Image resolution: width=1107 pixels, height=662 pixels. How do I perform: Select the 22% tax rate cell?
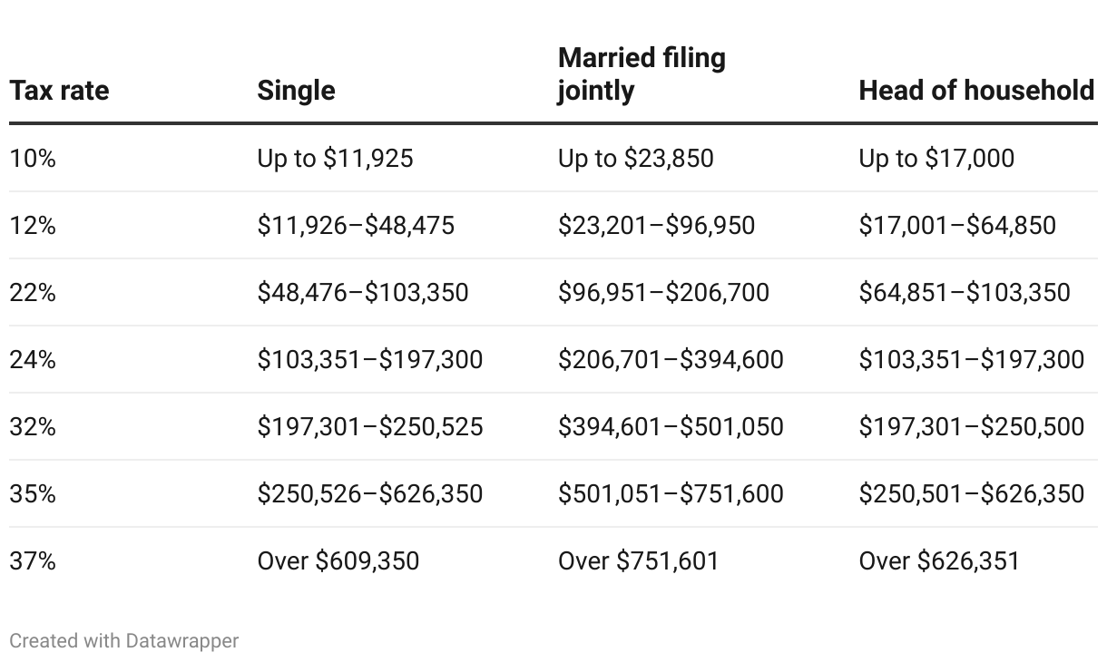click(33, 293)
